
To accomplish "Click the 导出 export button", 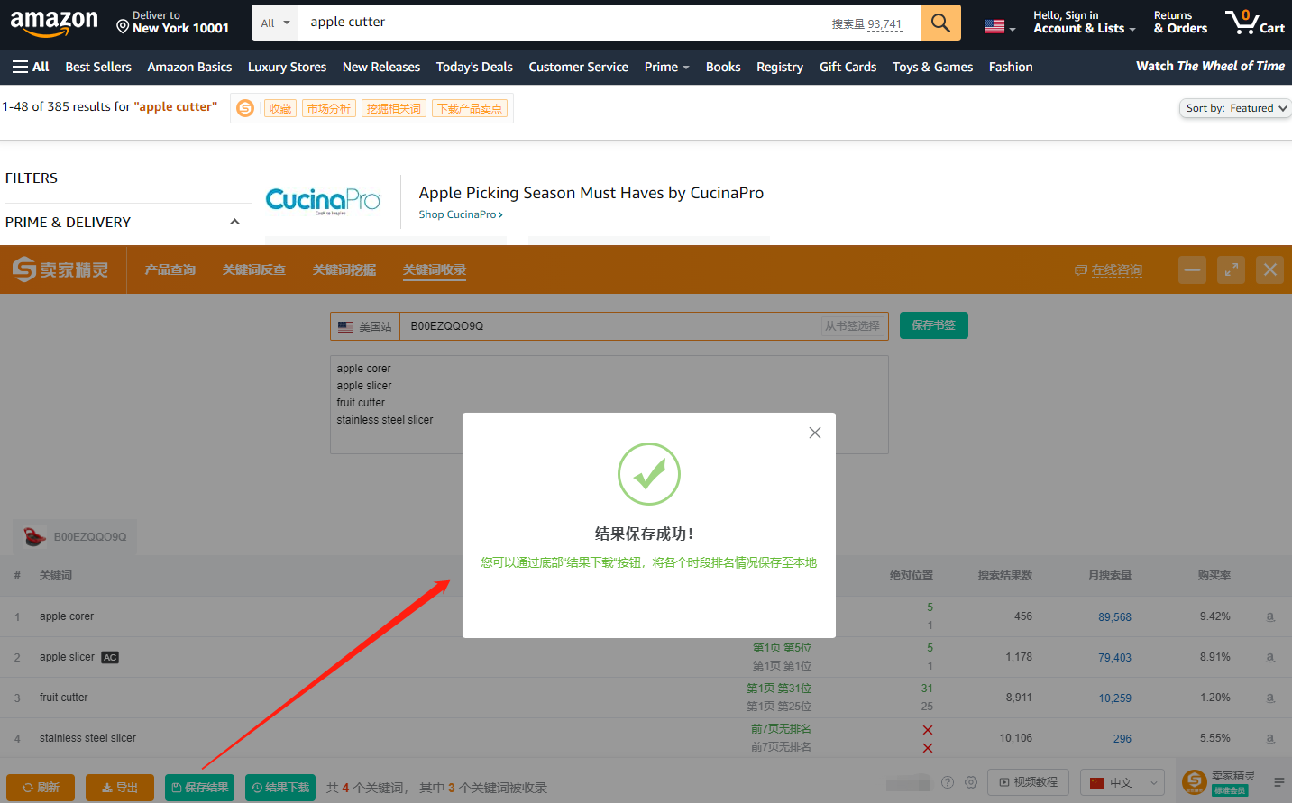I will tap(120, 788).
